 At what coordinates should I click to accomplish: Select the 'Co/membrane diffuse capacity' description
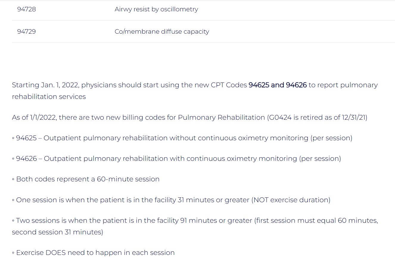[x=162, y=32]
